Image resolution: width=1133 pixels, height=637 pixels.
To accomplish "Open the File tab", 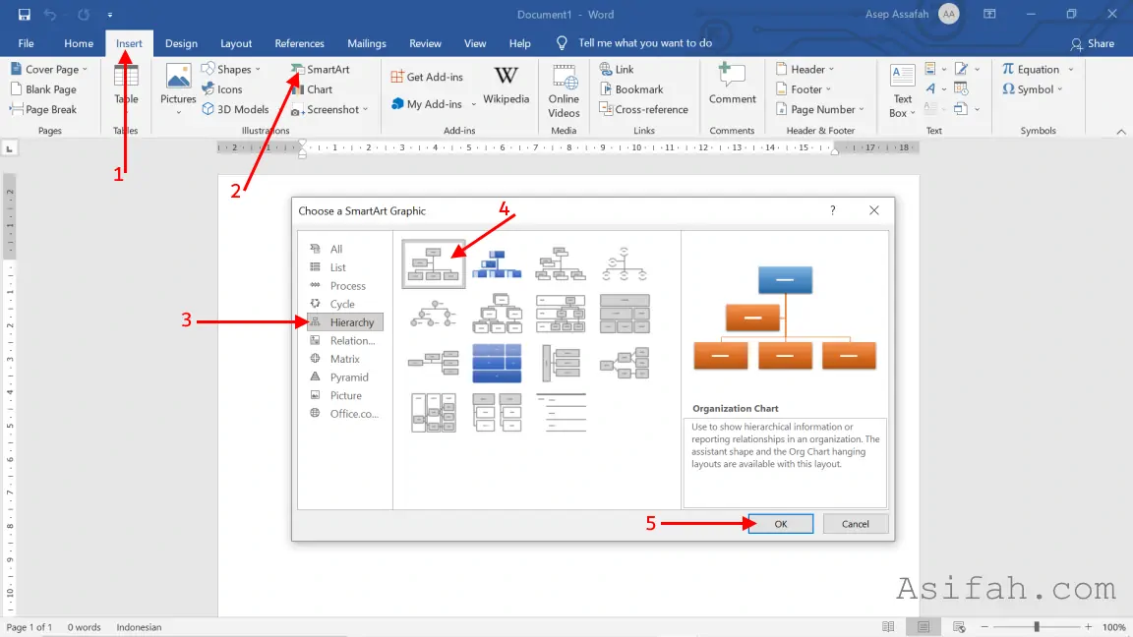I will pos(26,43).
